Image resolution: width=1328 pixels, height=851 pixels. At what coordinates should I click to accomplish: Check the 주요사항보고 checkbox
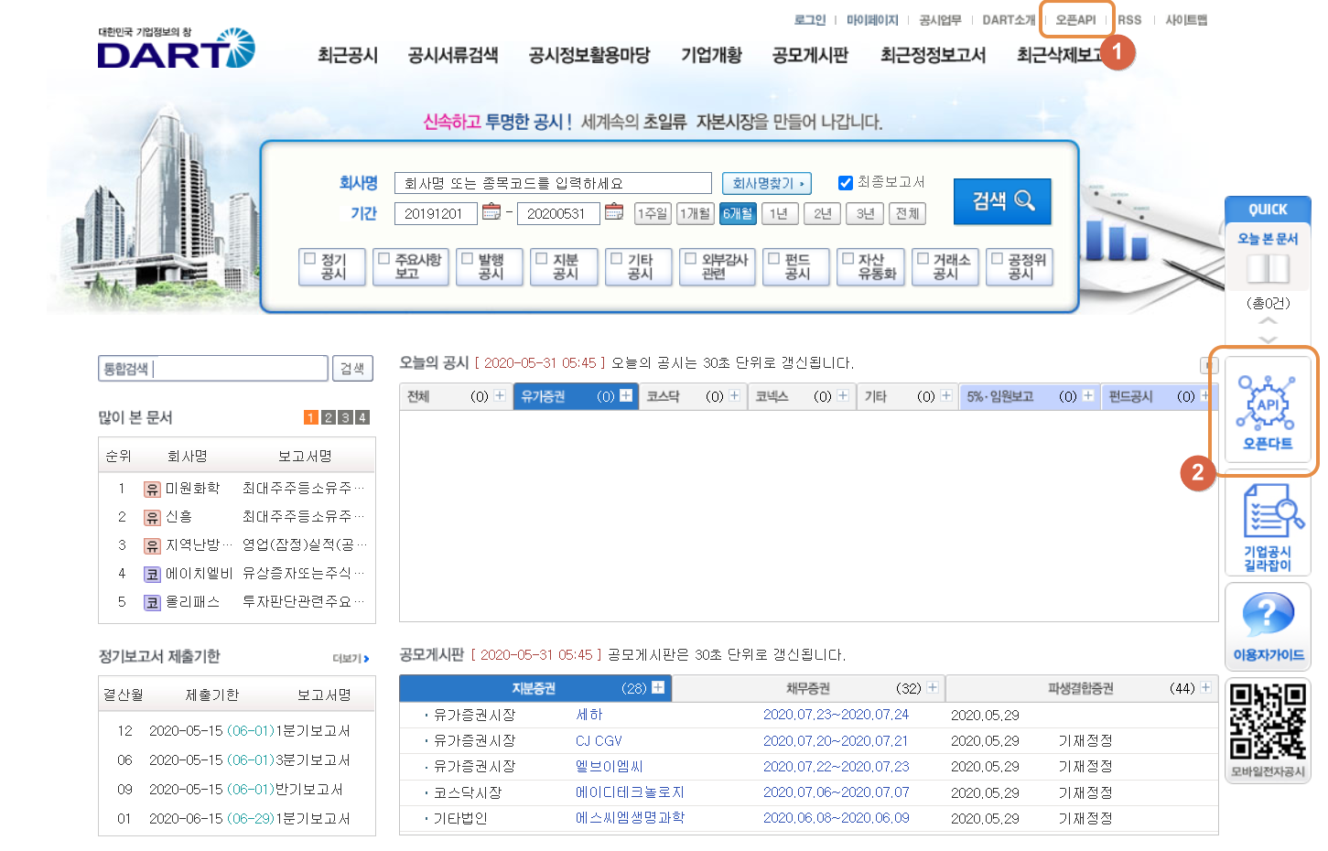coord(384,259)
